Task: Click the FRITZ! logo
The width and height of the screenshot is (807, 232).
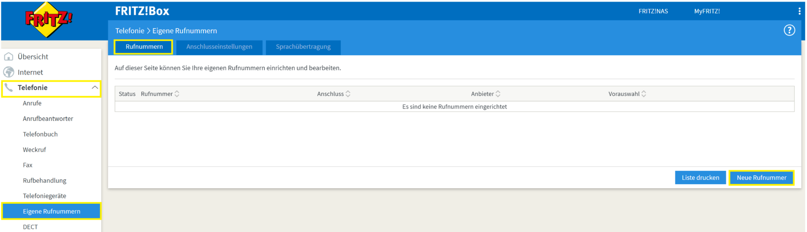Action: pos(49,20)
